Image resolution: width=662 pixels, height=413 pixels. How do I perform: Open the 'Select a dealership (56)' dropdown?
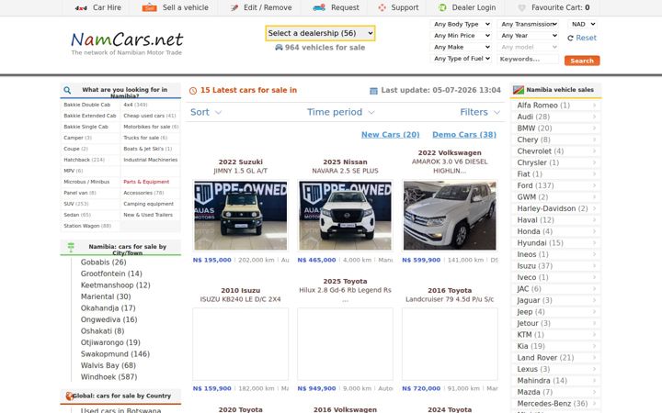[321, 33]
